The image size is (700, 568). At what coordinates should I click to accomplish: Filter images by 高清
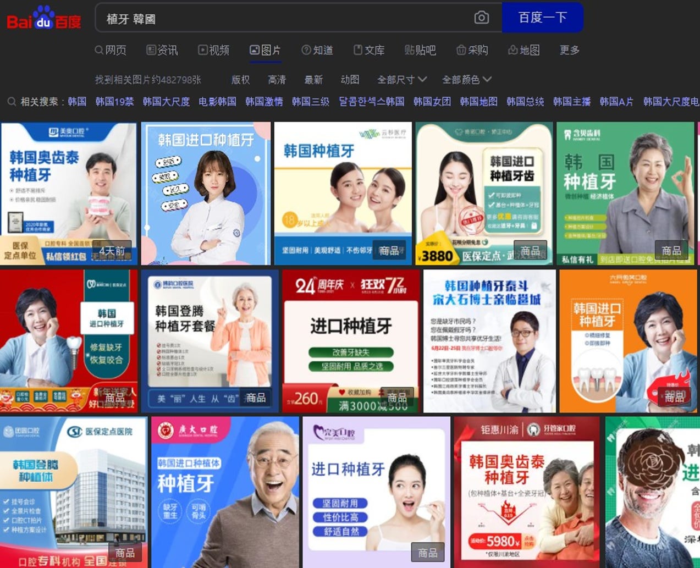click(277, 80)
